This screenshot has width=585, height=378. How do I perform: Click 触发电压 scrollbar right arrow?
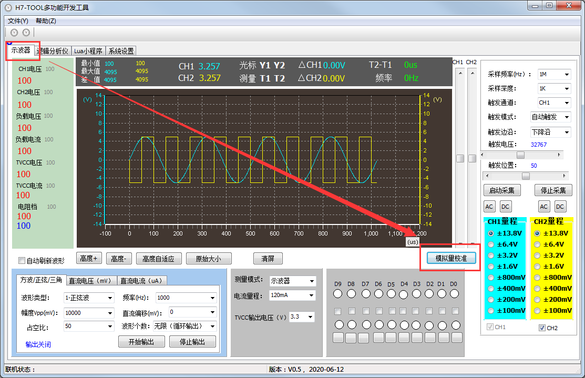click(x=559, y=155)
